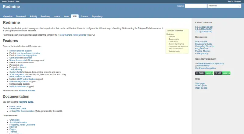Open the Plugins link under Other resources
This screenshot has width=244, height=134.
[13, 129]
